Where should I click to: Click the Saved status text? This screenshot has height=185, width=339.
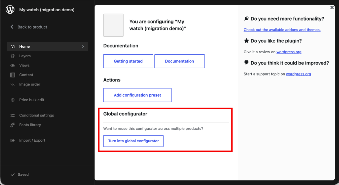[x=23, y=175]
